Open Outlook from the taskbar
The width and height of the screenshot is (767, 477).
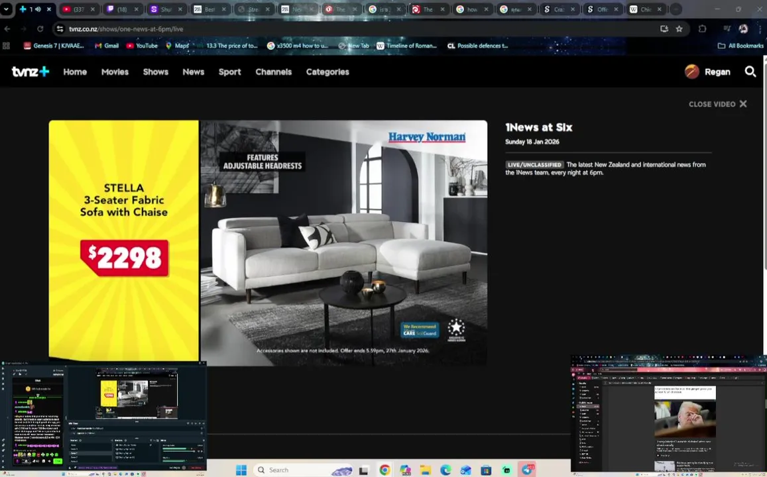coord(465,470)
